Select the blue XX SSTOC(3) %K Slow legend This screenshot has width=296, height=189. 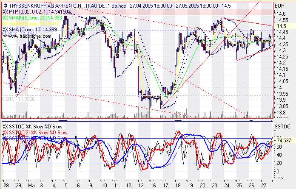(35, 139)
